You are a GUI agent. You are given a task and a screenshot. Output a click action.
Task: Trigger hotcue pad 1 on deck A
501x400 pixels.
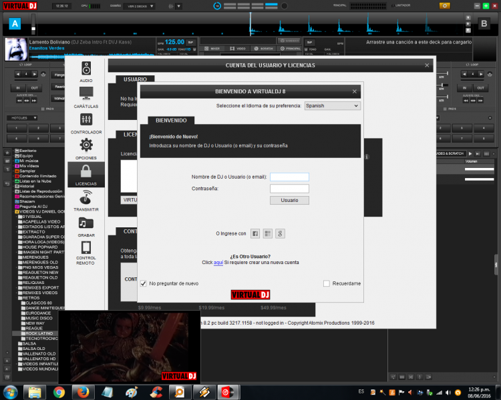17,128
